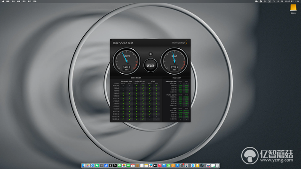Open Numbers from the Dock
Screen dimensions: 301x169
168,165
